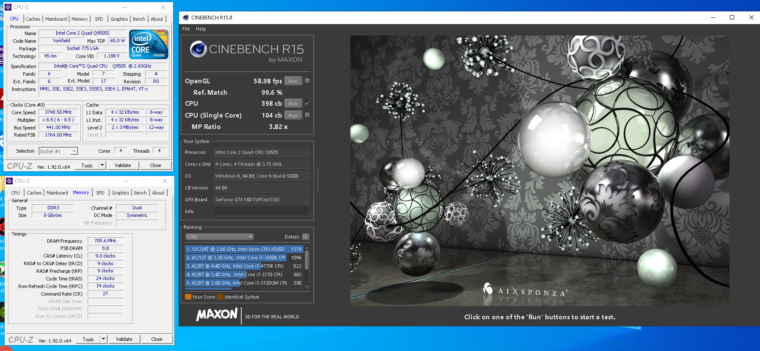This screenshot has height=351, width=760.
Task: Click the Close button in the top CPU-Z window
Action: [x=155, y=165]
